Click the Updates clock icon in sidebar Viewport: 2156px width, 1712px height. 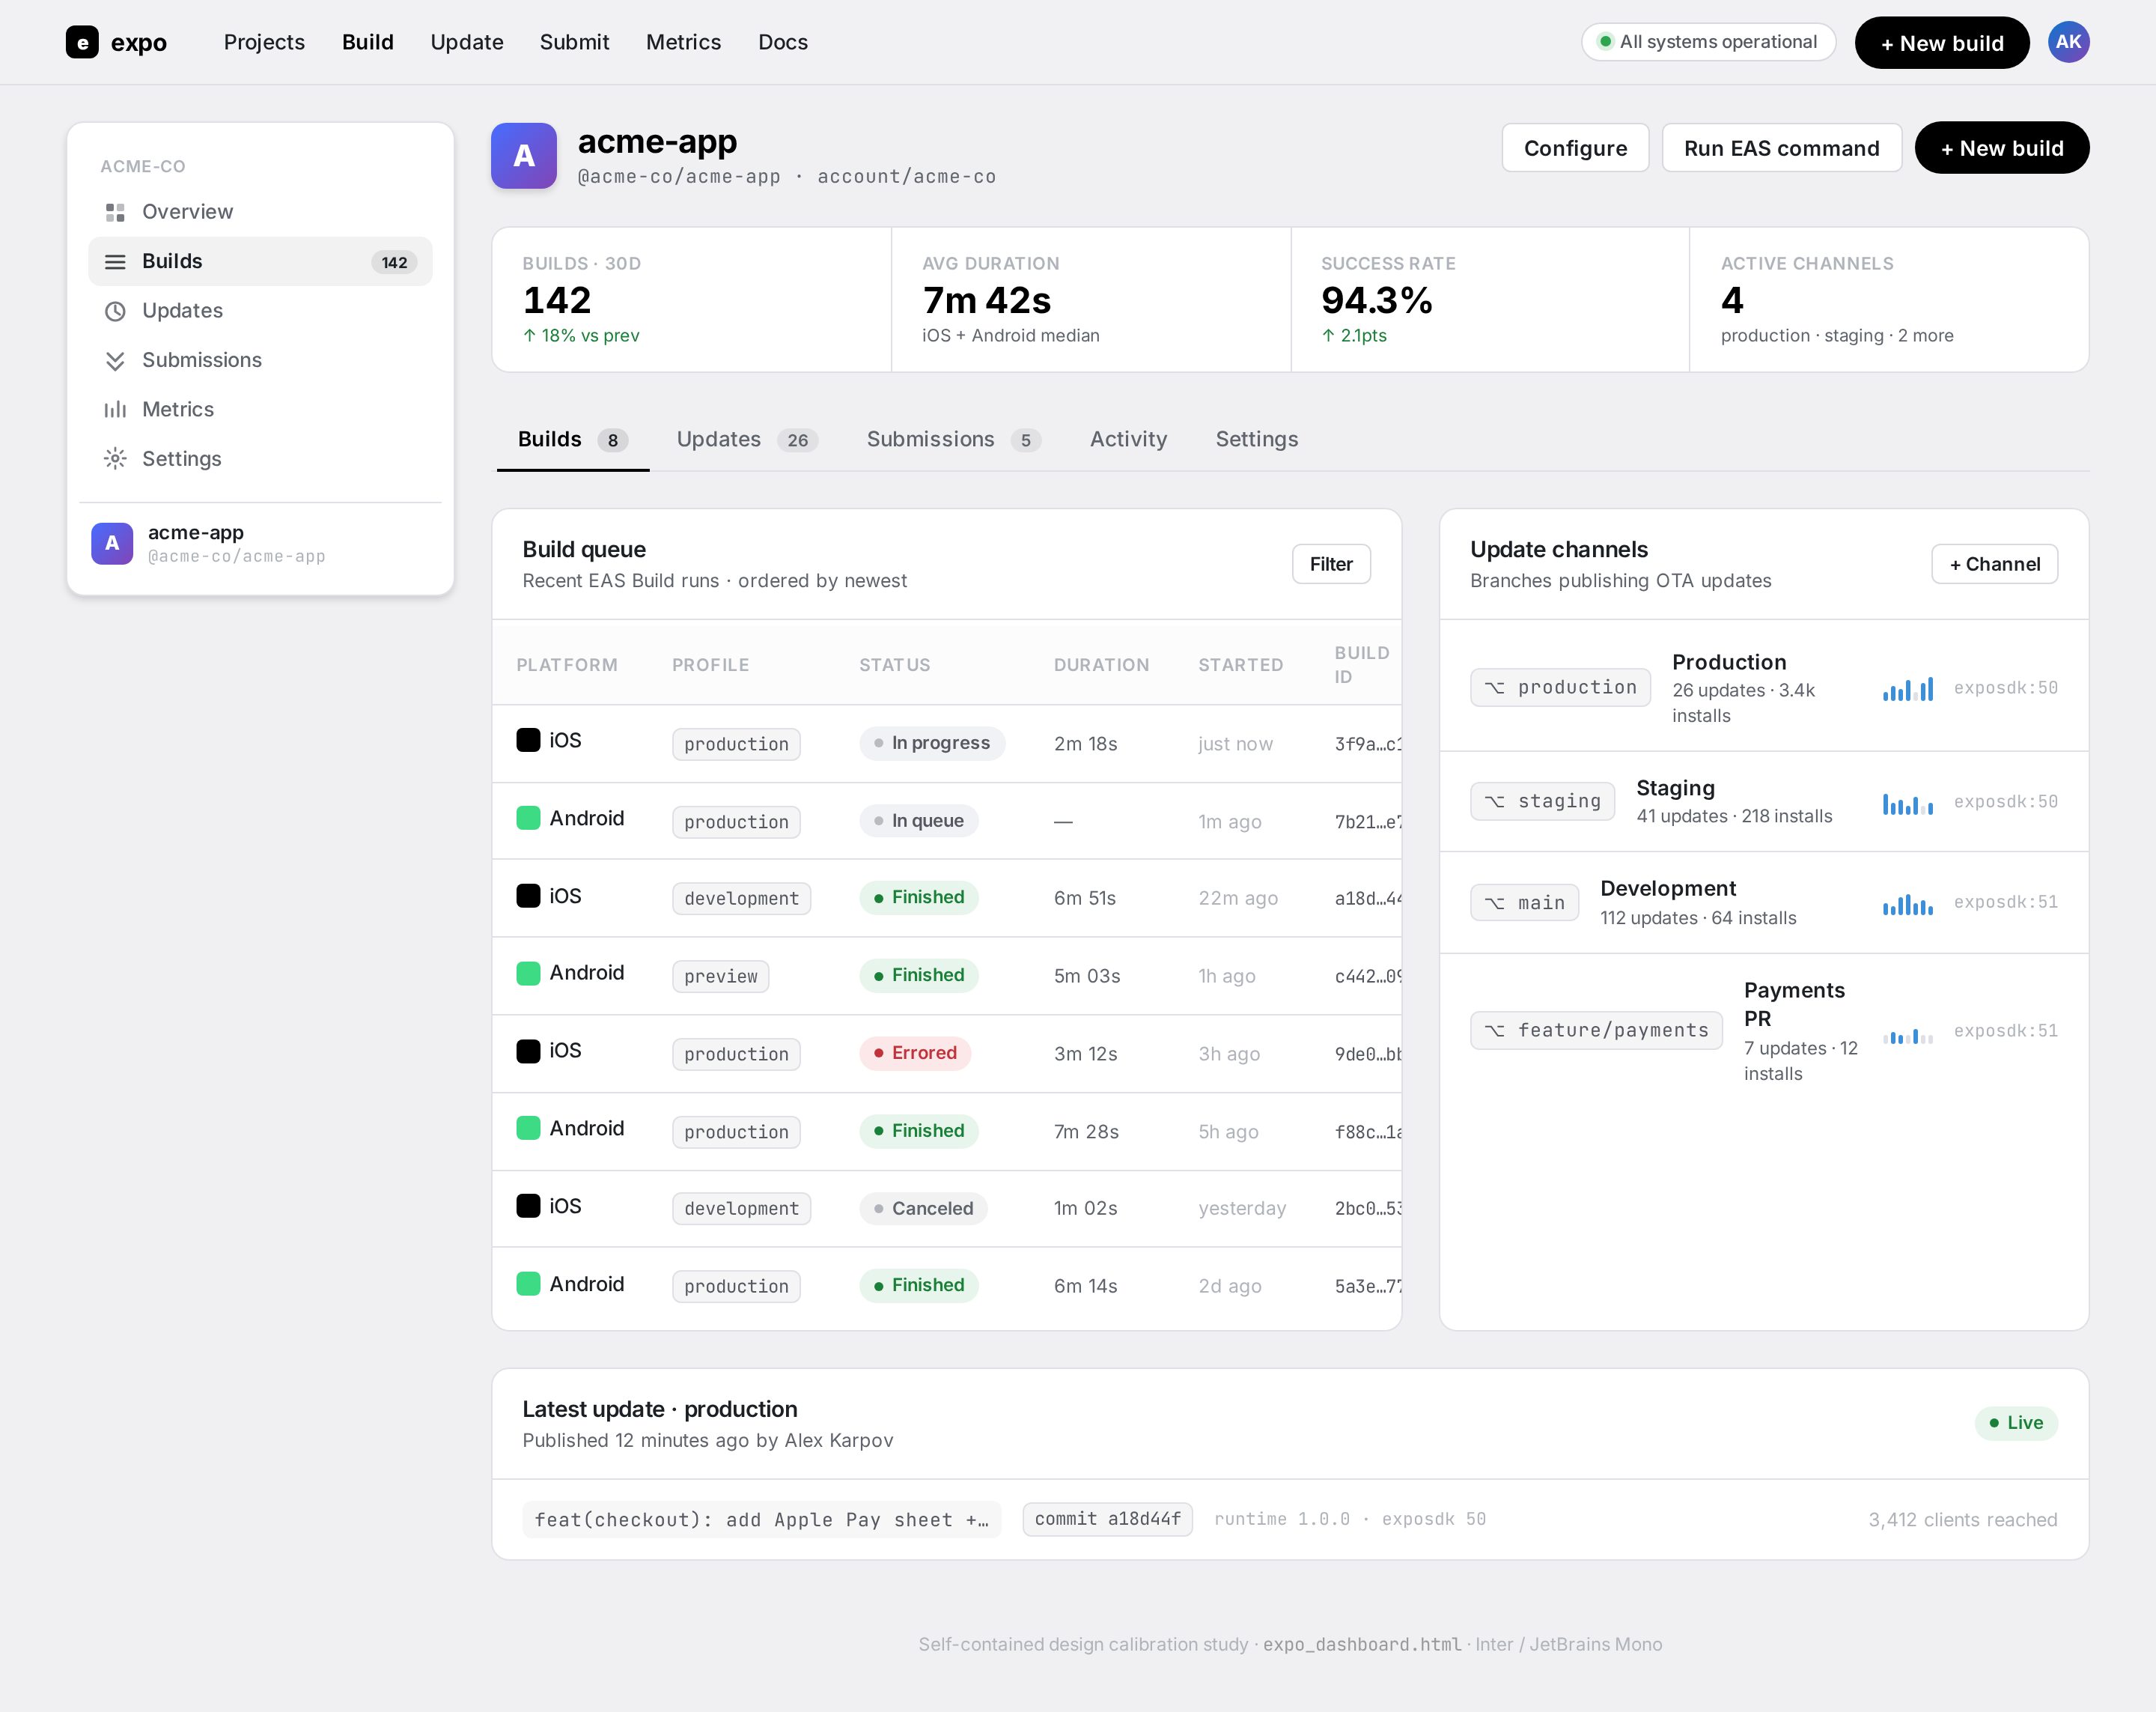[115, 312]
